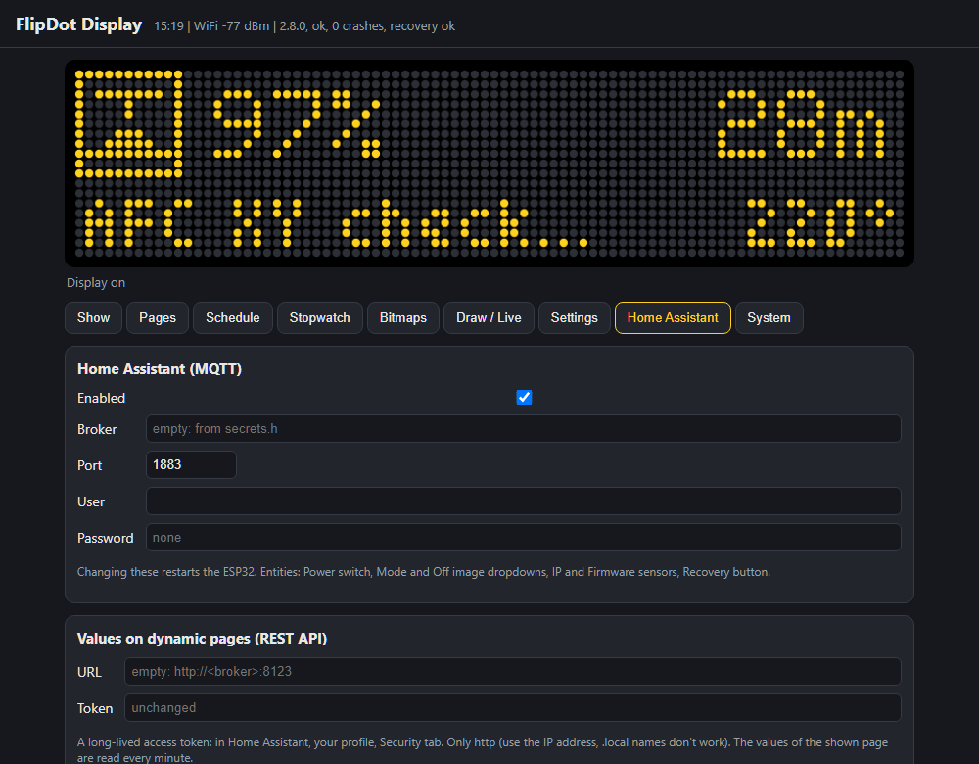Click into the Port field showing 1883

click(x=191, y=465)
